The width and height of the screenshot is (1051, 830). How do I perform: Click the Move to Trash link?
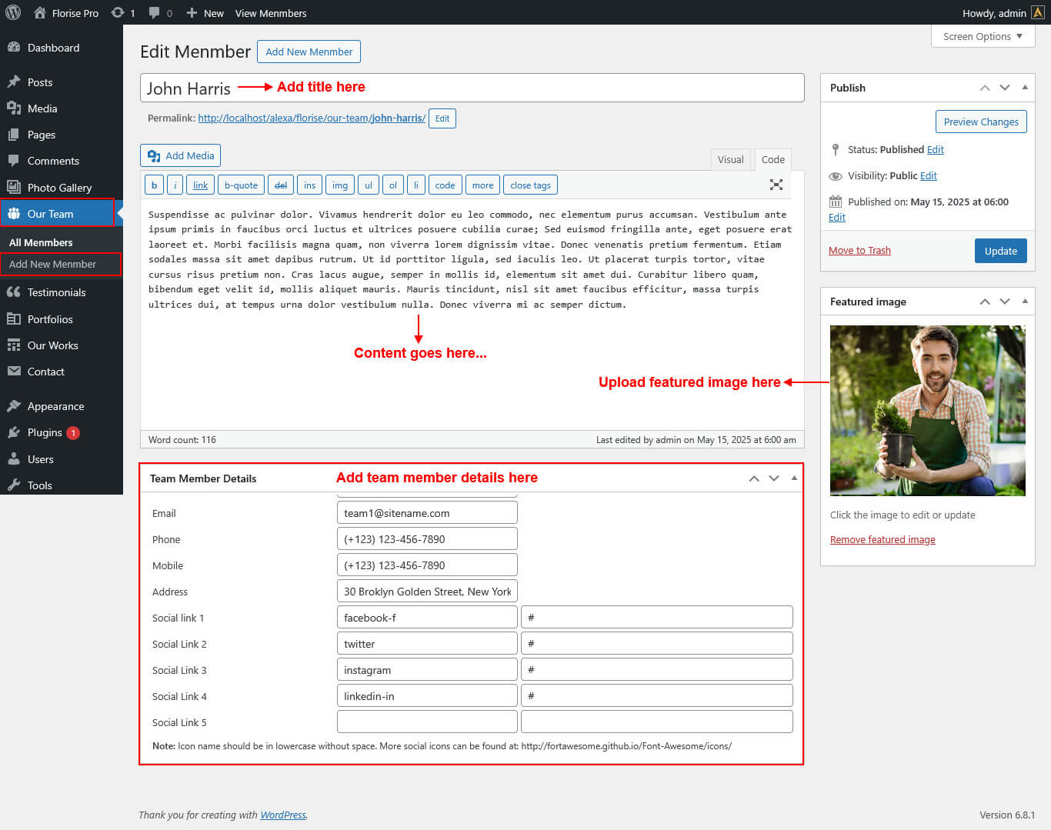[859, 251]
